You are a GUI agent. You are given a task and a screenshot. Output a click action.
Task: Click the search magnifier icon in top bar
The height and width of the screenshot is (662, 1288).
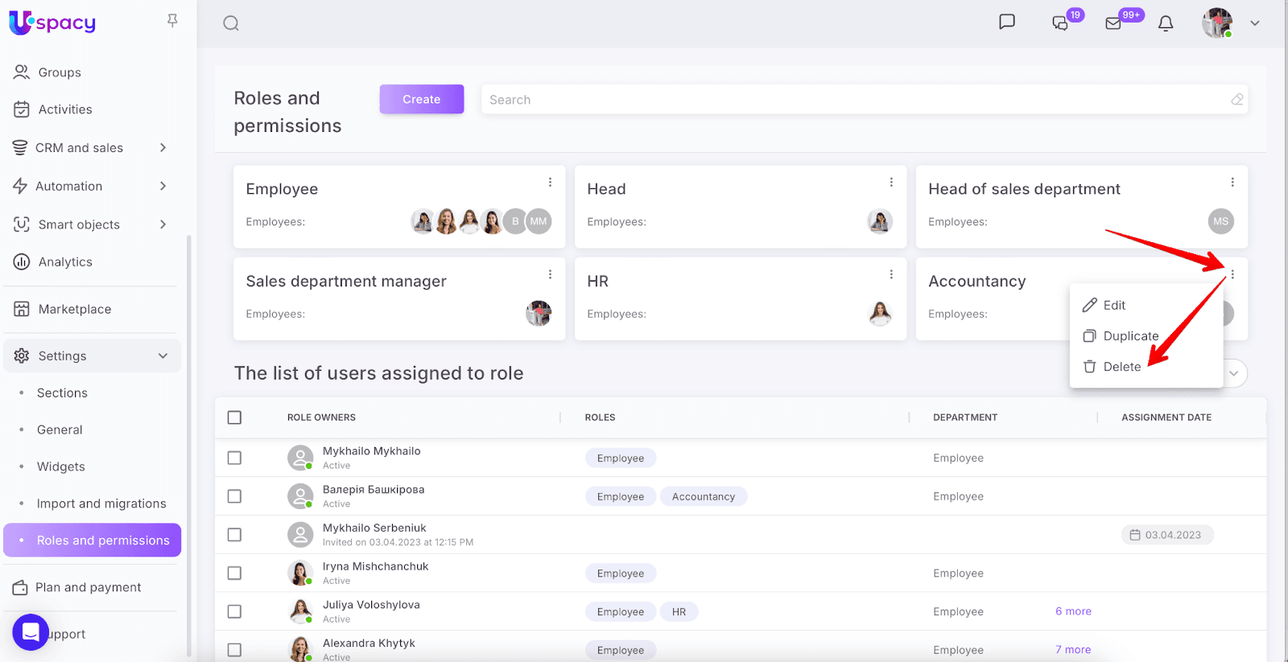pyautogui.click(x=231, y=23)
